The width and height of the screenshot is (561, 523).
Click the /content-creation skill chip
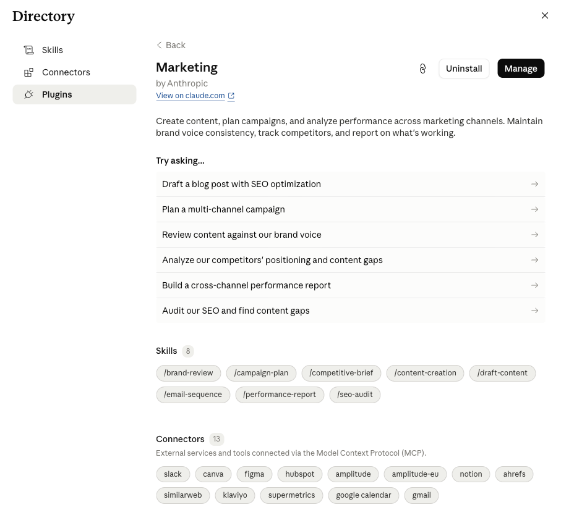pyautogui.click(x=425, y=373)
